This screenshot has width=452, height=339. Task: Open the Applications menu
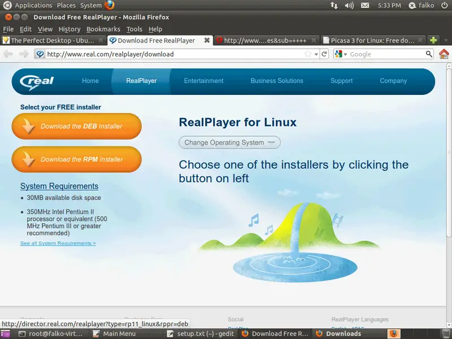click(33, 5)
